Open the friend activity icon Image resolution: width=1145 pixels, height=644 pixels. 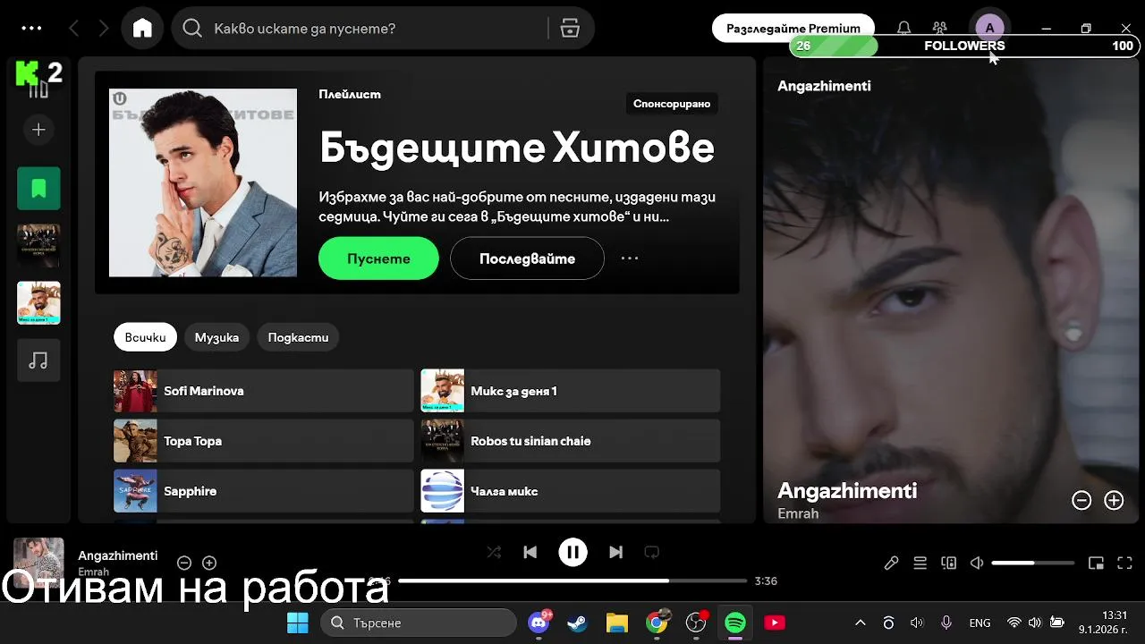click(x=939, y=29)
